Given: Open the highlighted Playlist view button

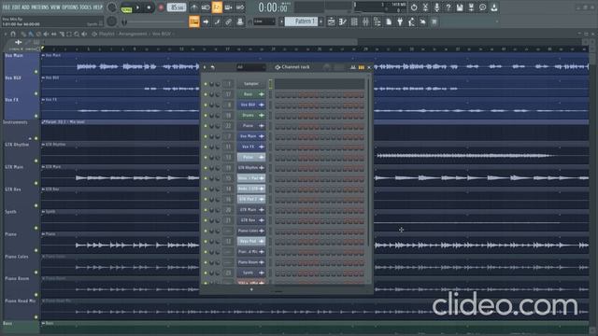Looking at the screenshot, I should pos(194,21).
